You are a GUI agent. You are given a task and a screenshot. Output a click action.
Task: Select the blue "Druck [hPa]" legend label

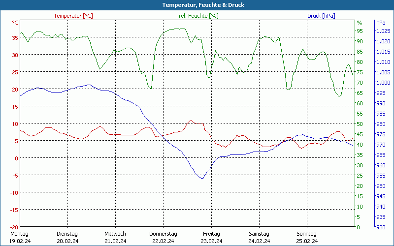click(x=321, y=16)
